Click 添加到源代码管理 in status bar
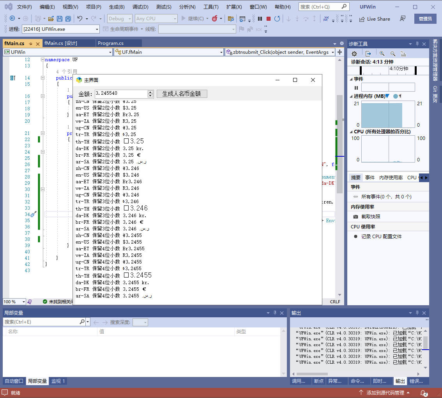 (x=385, y=393)
